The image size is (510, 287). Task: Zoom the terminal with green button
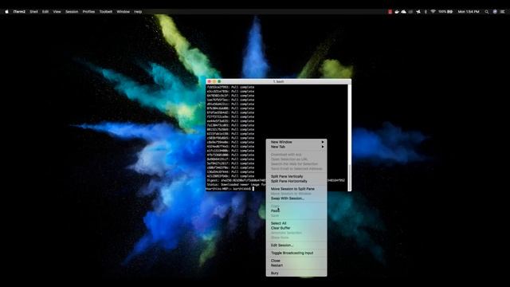coord(219,81)
